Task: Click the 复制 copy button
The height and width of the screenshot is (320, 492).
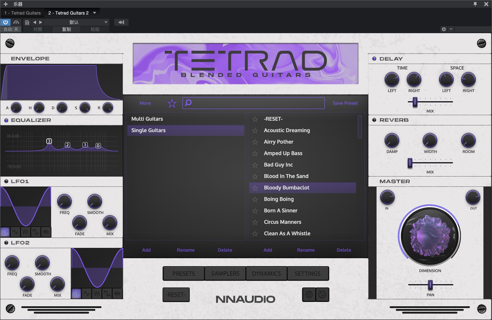Action: pos(66,29)
